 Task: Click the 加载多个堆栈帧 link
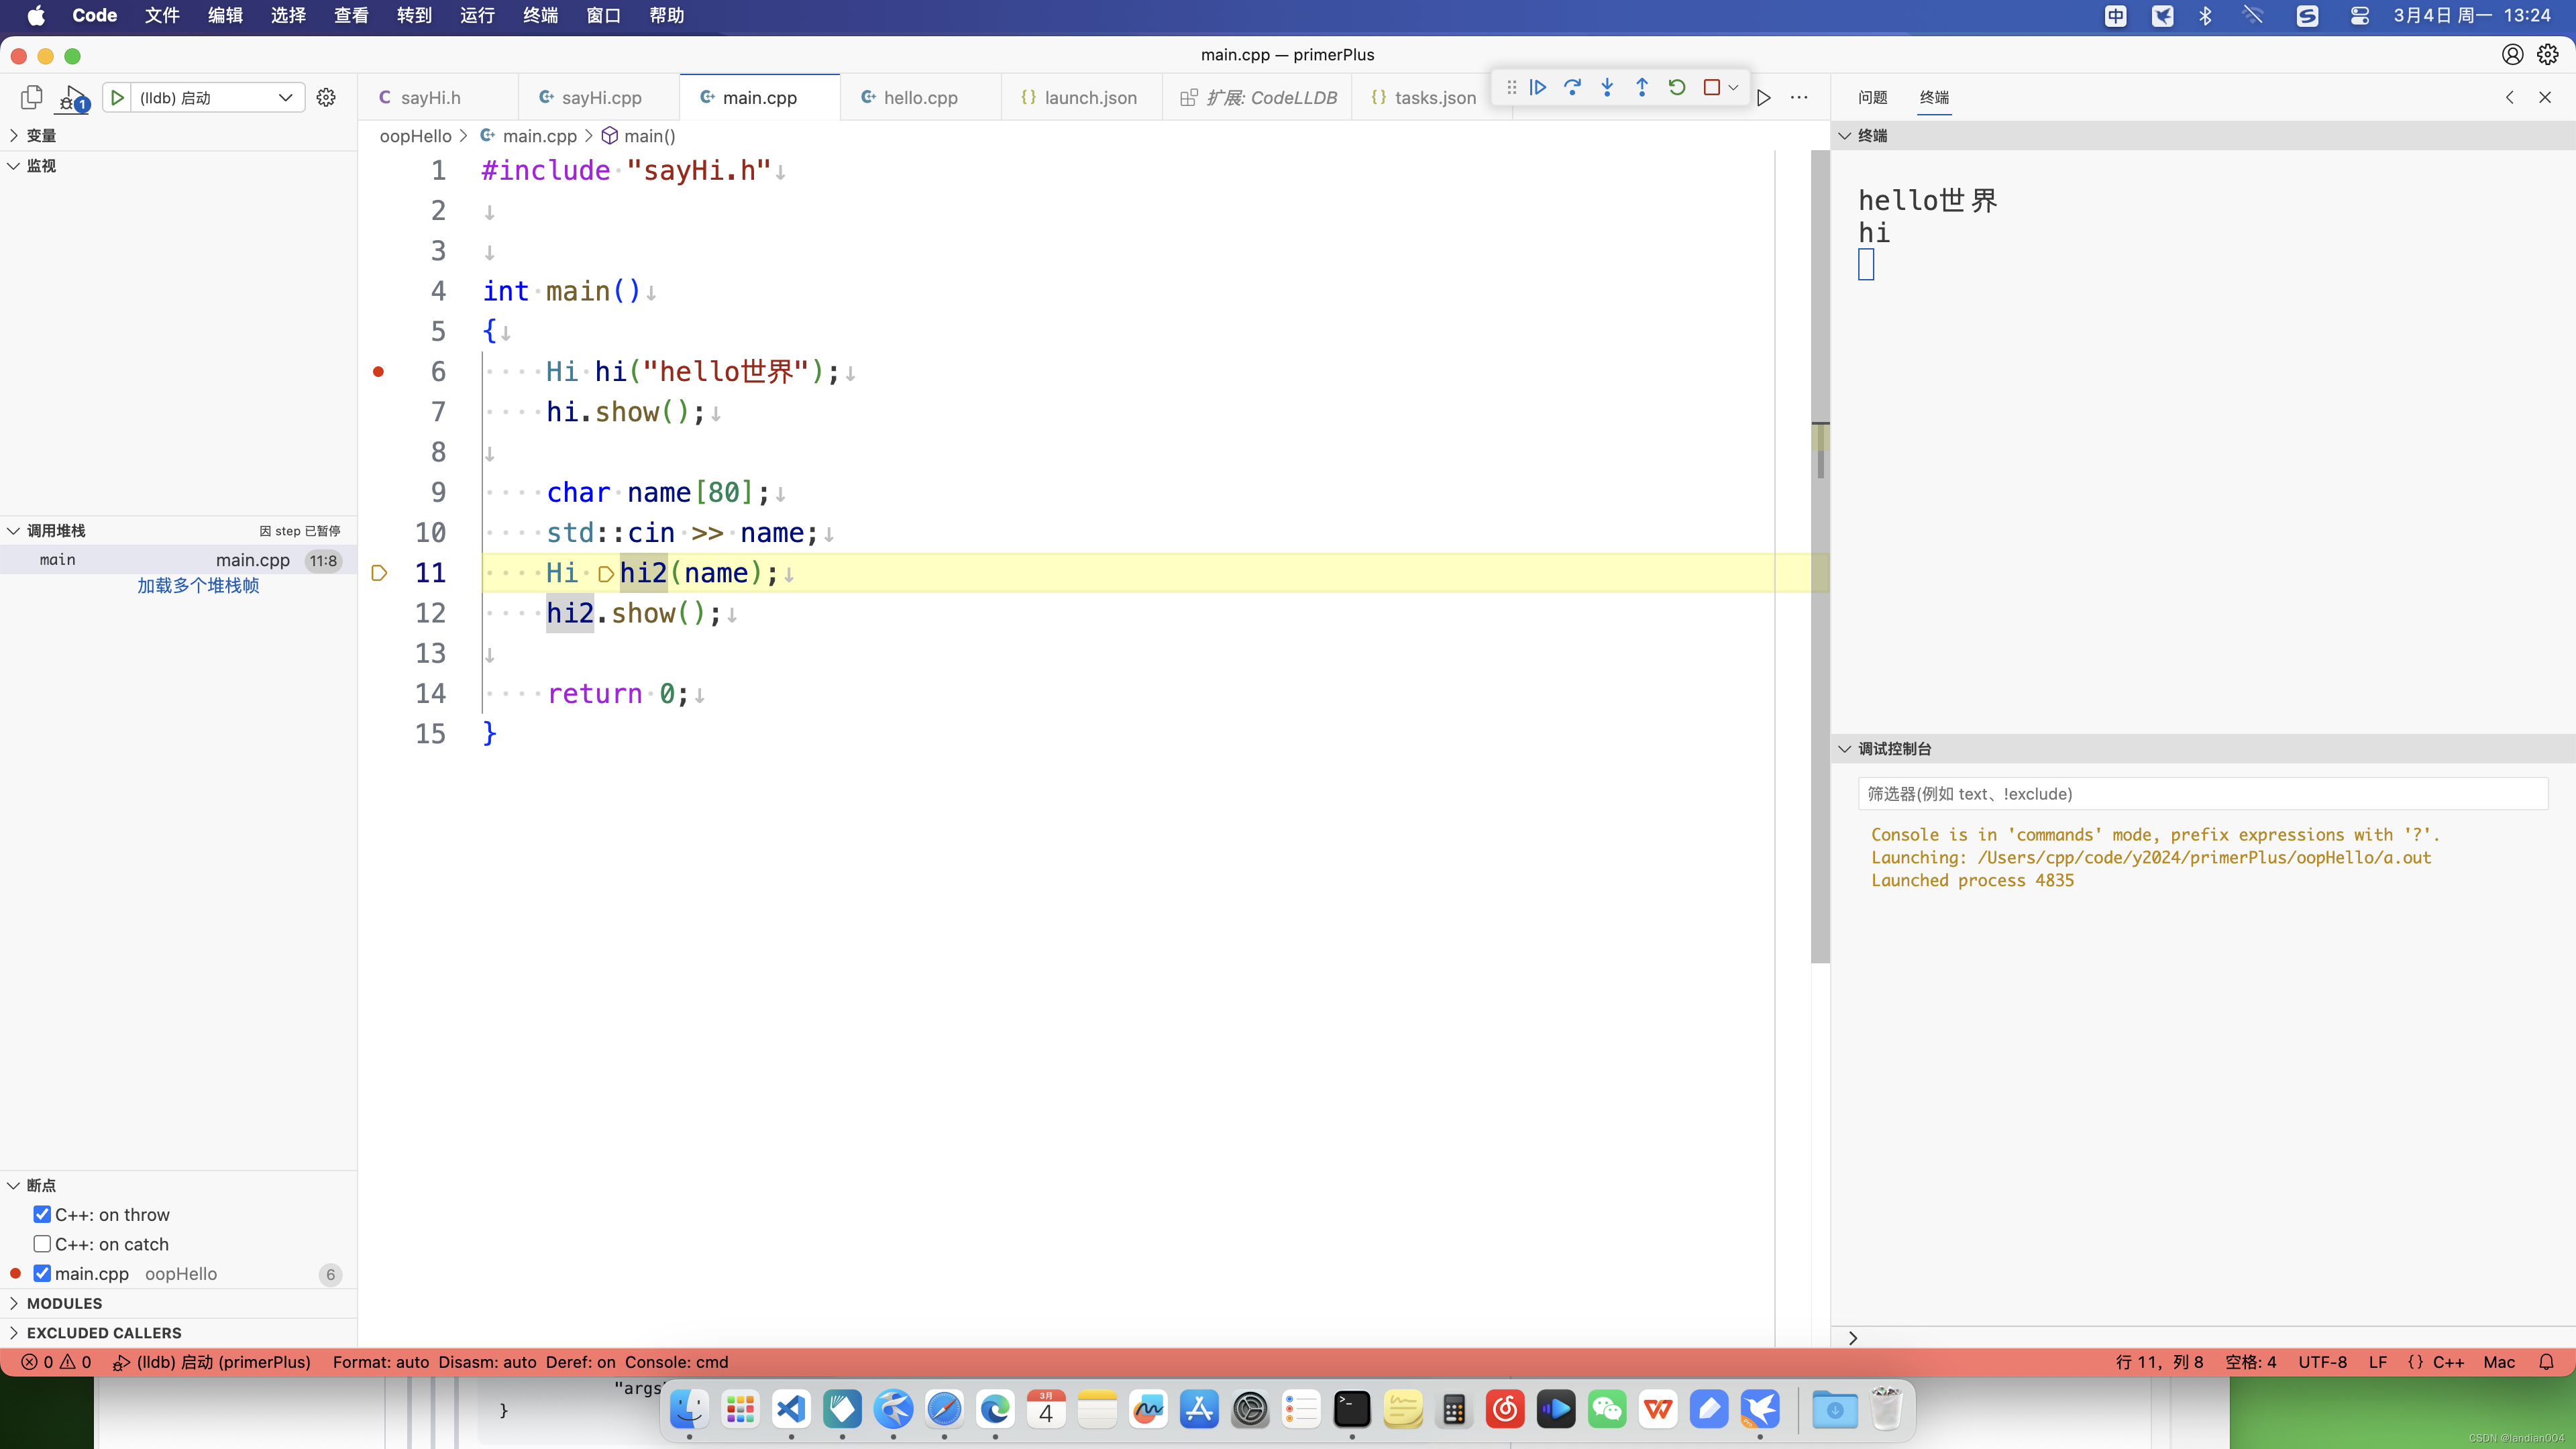[x=198, y=585]
